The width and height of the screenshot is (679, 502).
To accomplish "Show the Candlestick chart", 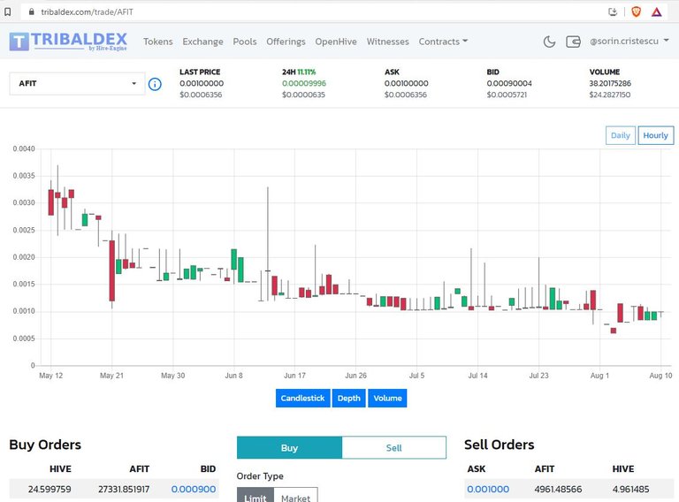I will [x=302, y=398].
